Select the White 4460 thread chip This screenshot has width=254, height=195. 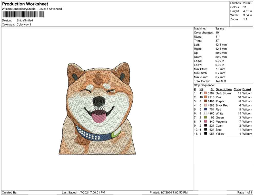[x=205, y=113]
